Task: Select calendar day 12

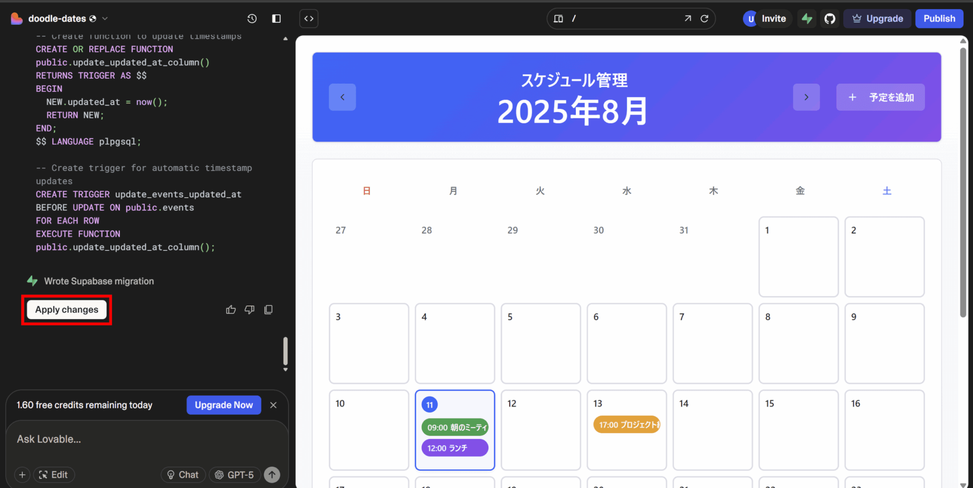Action: [x=541, y=430]
